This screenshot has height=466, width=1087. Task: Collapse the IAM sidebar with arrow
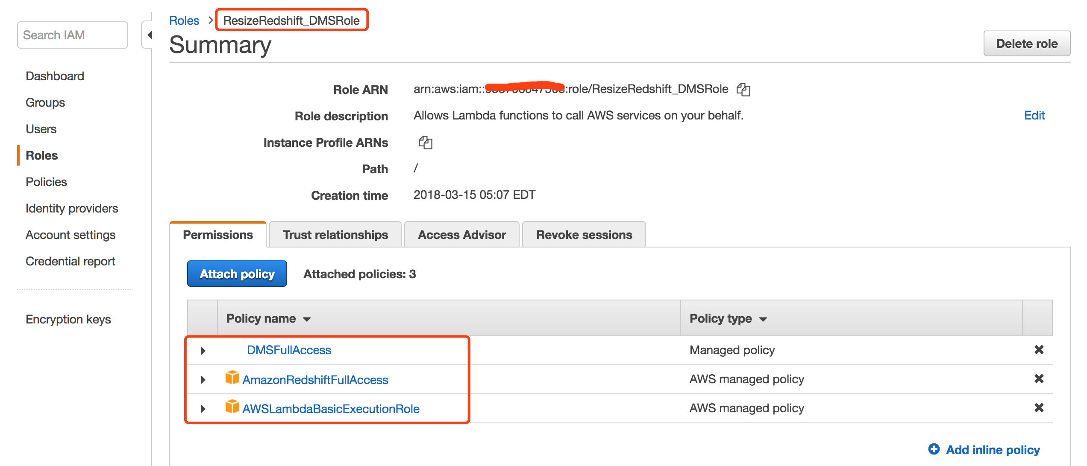pyautogui.click(x=149, y=35)
